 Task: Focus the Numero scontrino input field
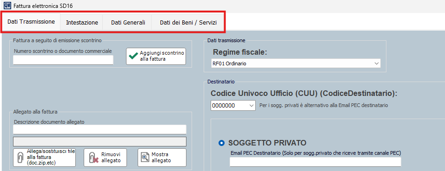[x=63, y=60]
